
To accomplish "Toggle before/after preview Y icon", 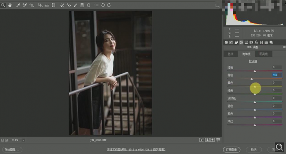I will pyautogui.click(x=201, y=140).
